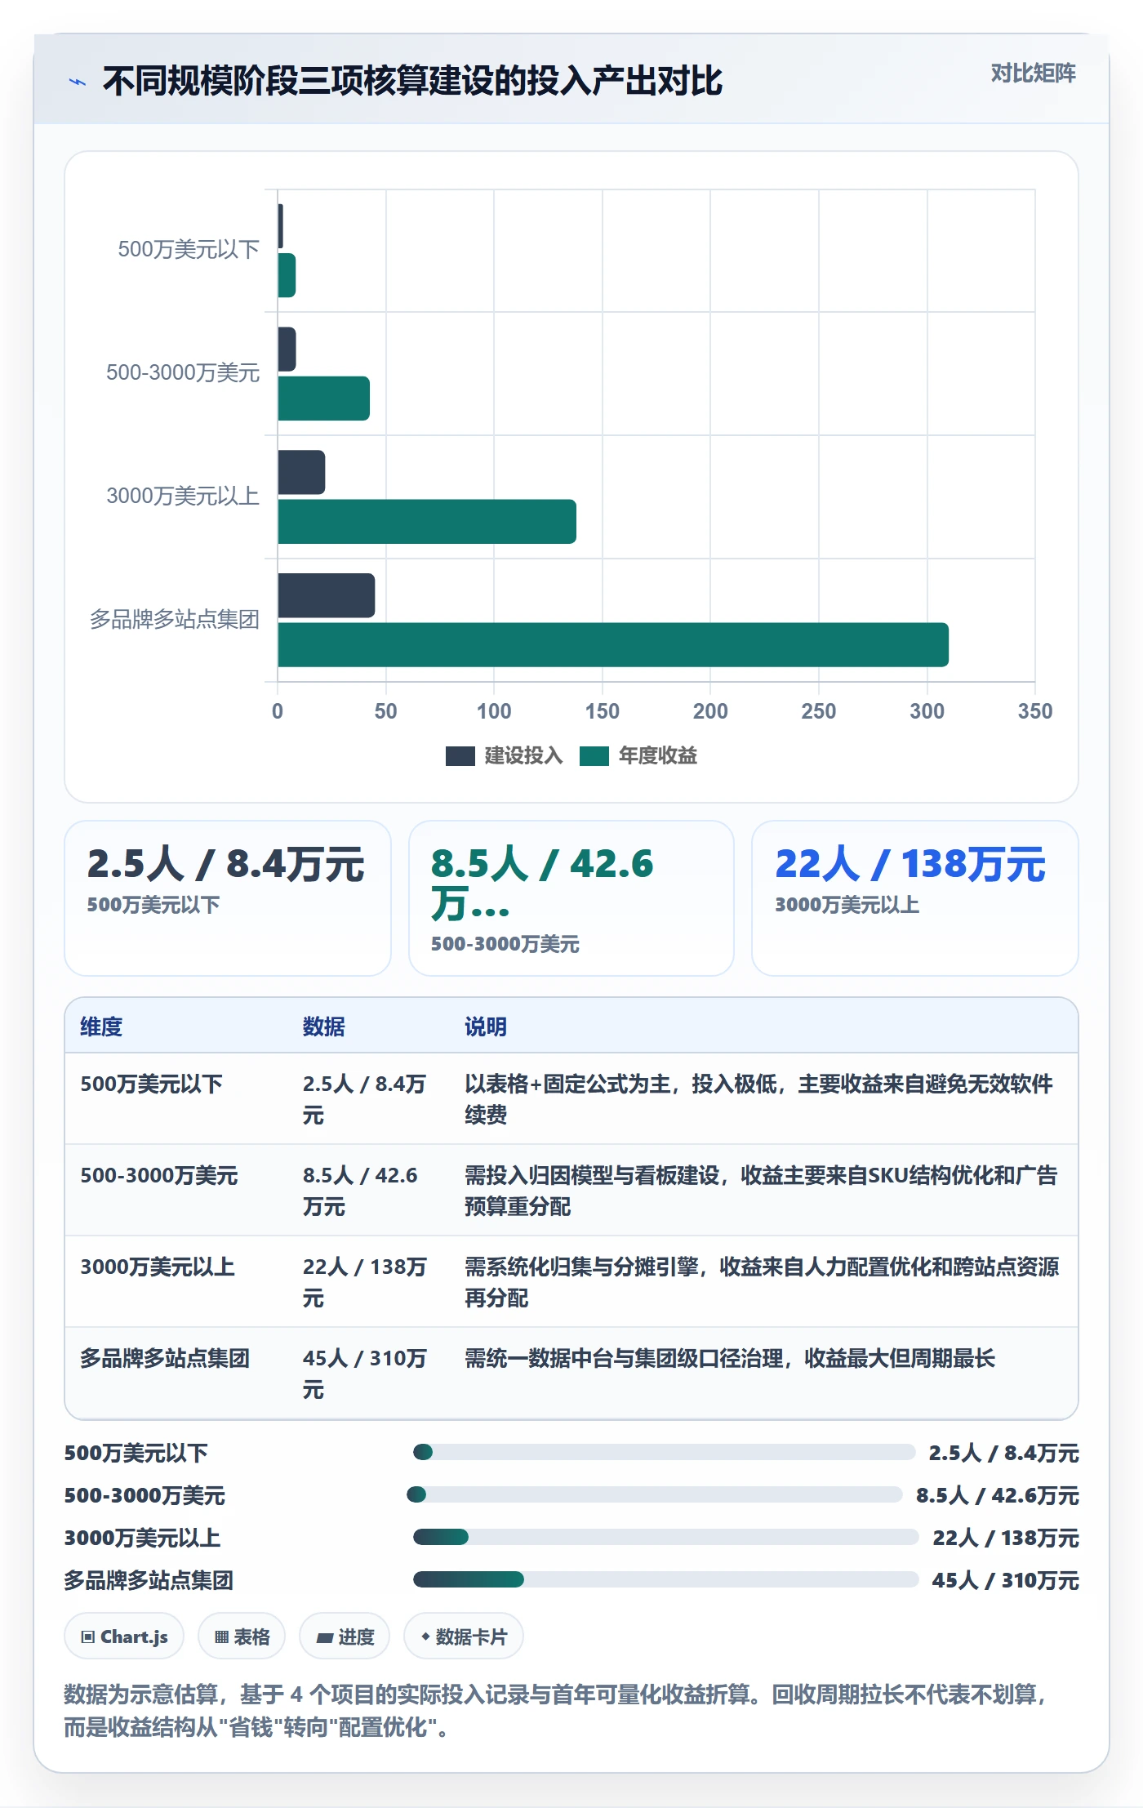Click the footnote starting 数据为示意估算

(x=555, y=1711)
